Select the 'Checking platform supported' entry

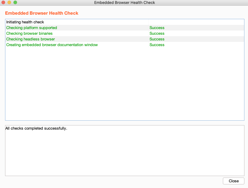(x=31, y=28)
